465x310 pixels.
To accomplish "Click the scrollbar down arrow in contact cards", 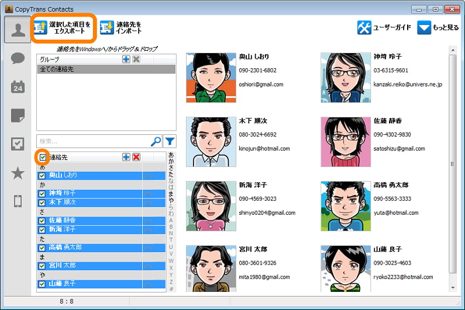I will click(453, 288).
